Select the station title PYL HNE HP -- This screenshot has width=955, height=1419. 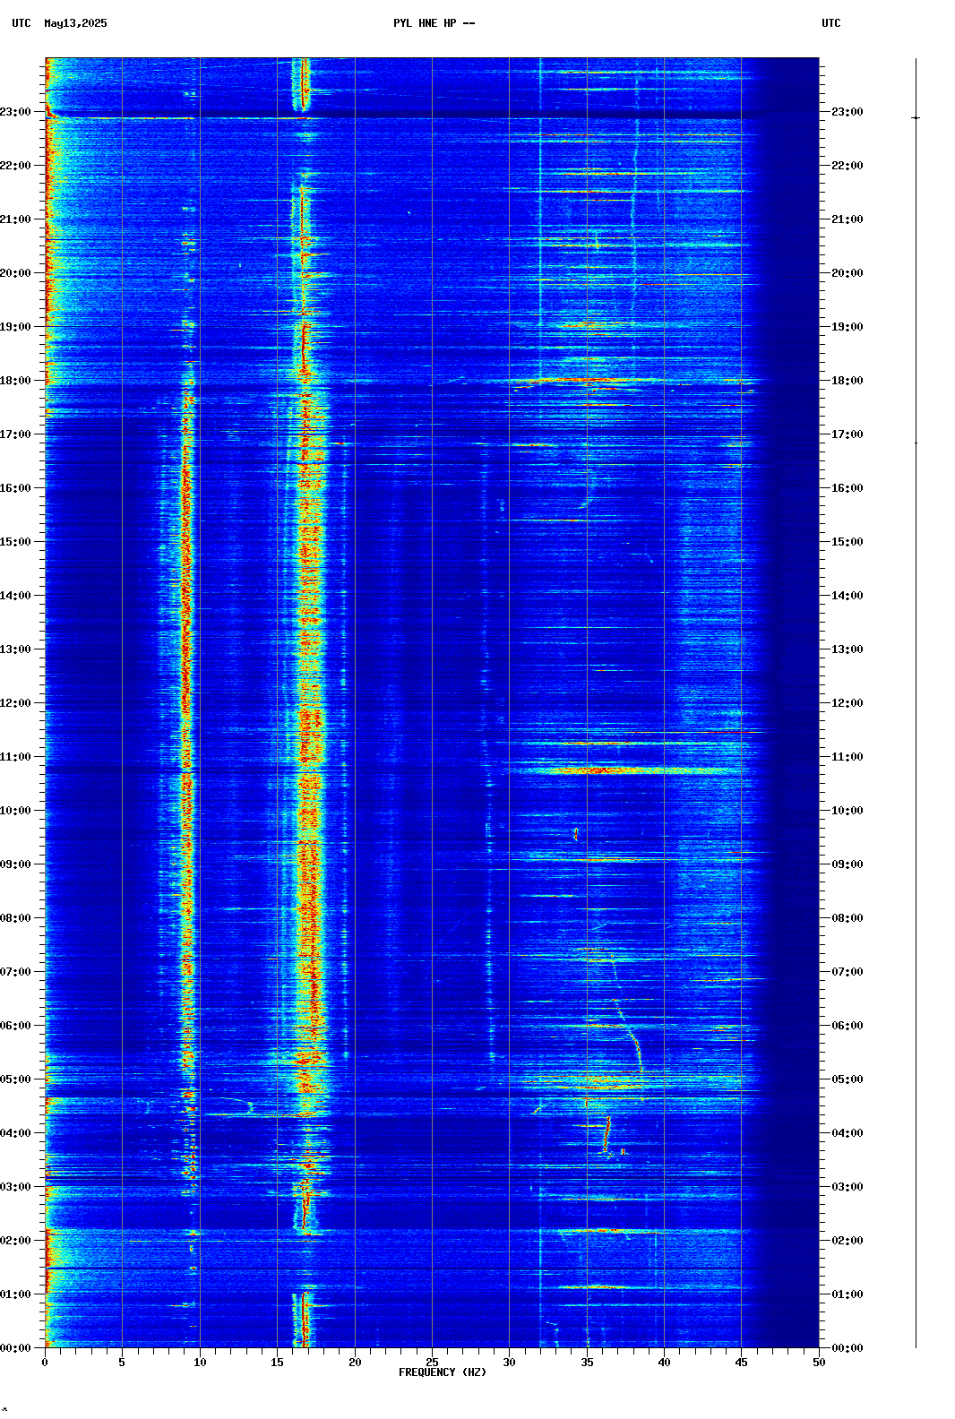point(434,23)
